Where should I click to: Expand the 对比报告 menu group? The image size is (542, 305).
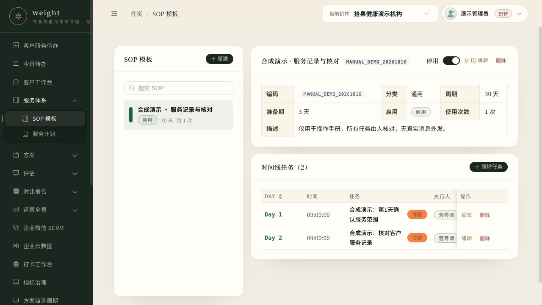coord(75,191)
